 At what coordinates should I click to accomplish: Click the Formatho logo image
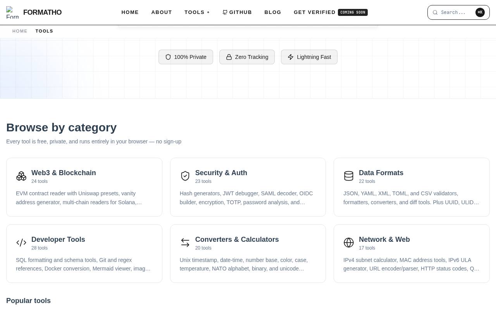[x=12, y=12]
